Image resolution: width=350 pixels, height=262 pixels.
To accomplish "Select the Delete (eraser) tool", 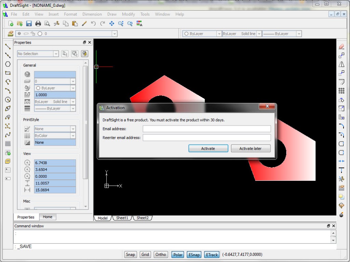I will (x=342, y=46).
